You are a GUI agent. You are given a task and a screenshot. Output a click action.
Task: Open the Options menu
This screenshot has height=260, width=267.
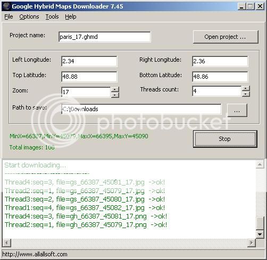click(29, 16)
